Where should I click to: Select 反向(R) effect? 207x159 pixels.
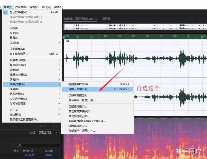(32, 33)
